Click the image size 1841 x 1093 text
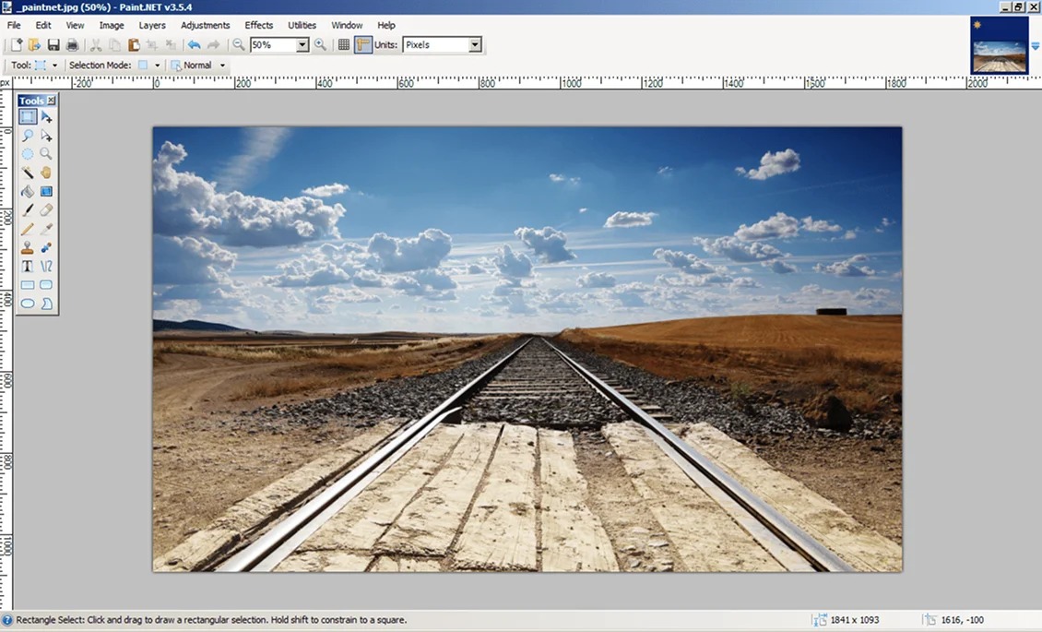 (855, 620)
